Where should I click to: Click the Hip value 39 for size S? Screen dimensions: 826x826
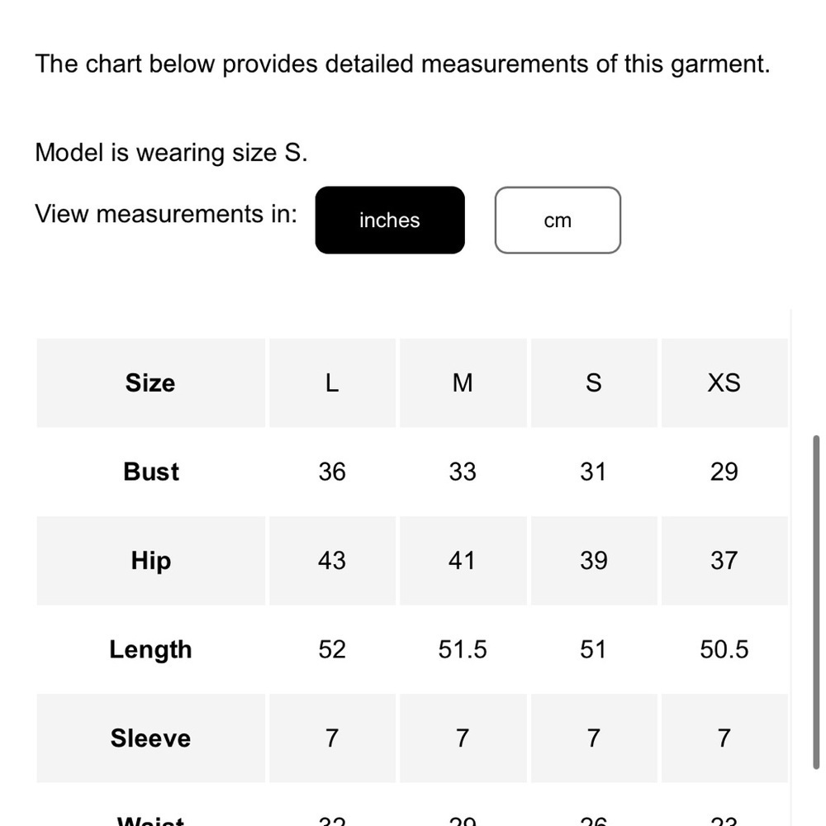pyautogui.click(x=593, y=561)
